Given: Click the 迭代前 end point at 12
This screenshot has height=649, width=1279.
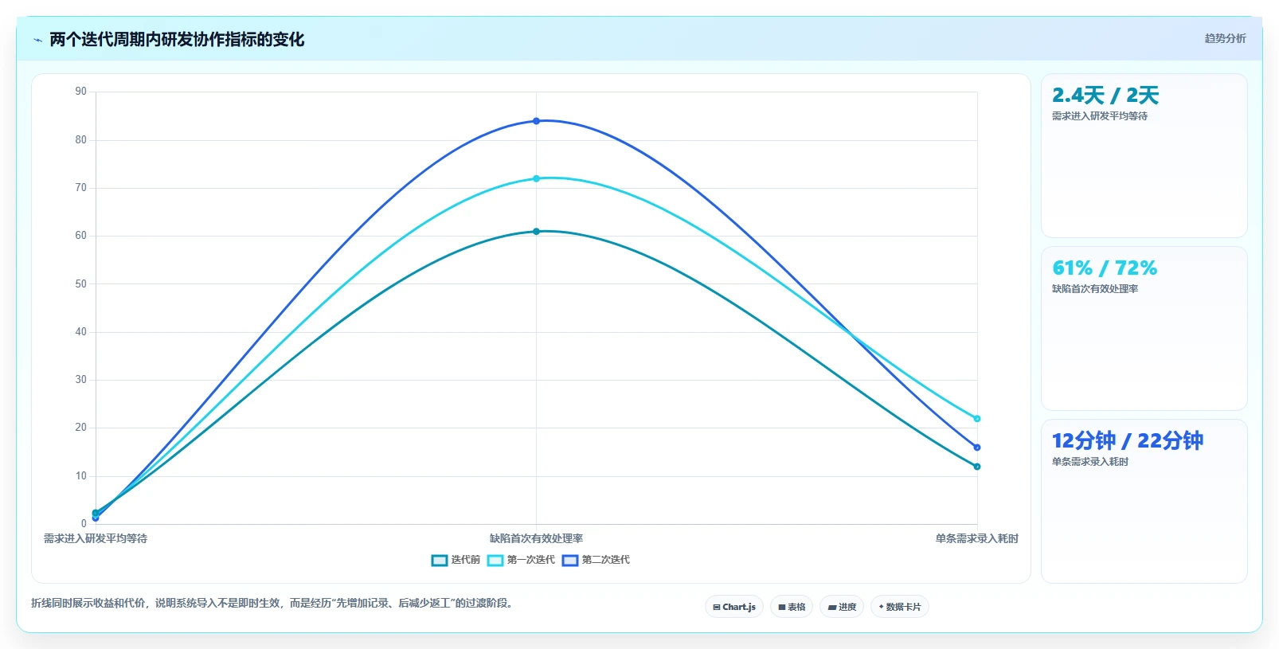Looking at the screenshot, I should [x=977, y=467].
